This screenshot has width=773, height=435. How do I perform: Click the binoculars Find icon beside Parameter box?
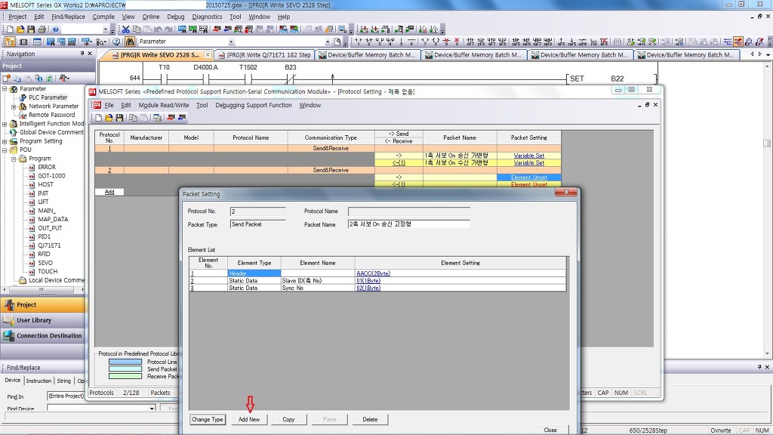pyautogui.click(x=130, y=42)
